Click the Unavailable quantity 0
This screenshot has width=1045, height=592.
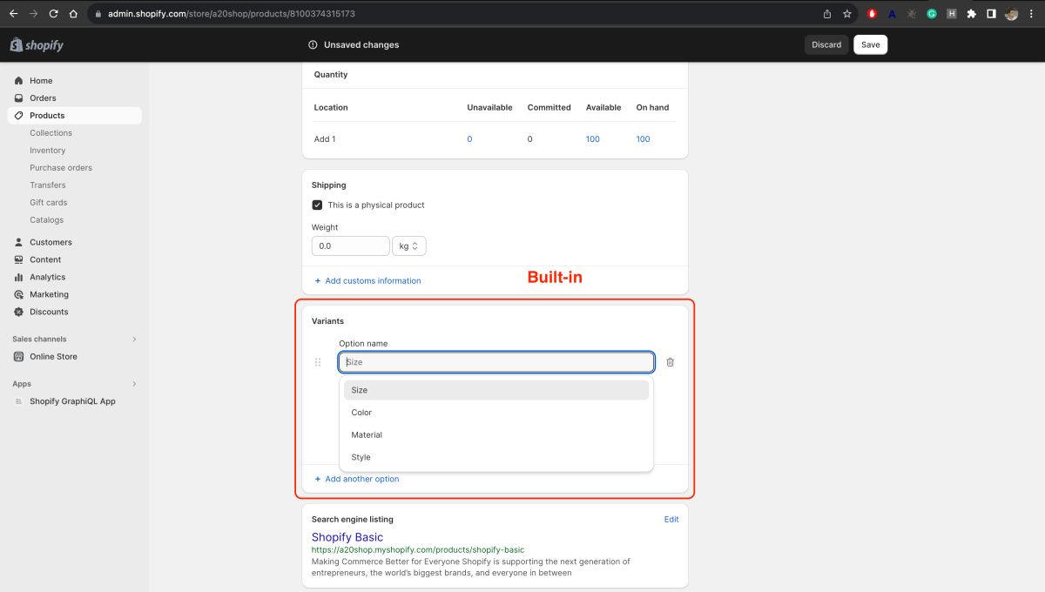[469, 139]
